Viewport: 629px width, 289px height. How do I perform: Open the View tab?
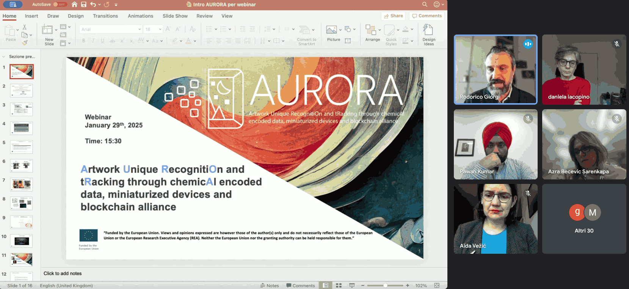coord(227,16)
